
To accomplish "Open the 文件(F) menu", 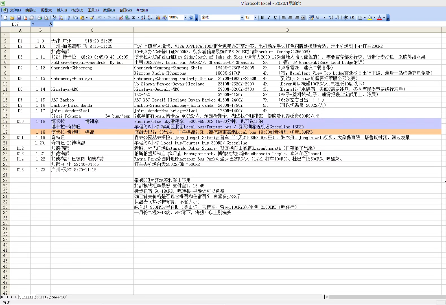I will 16,10.
